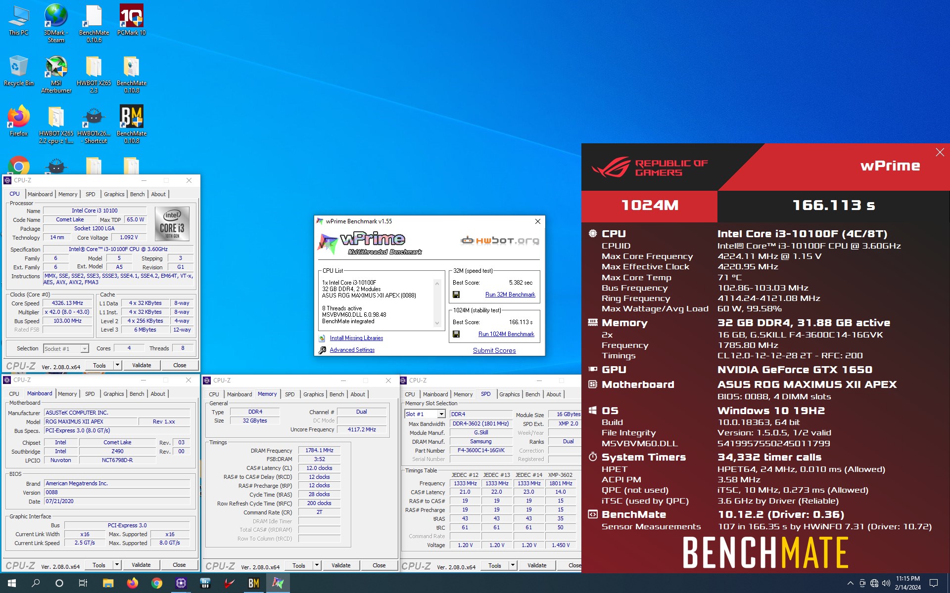Viewport: 950px width, 593px height.
Task: Click Run 1024M Benchmark link
Action: coord(506,334)
